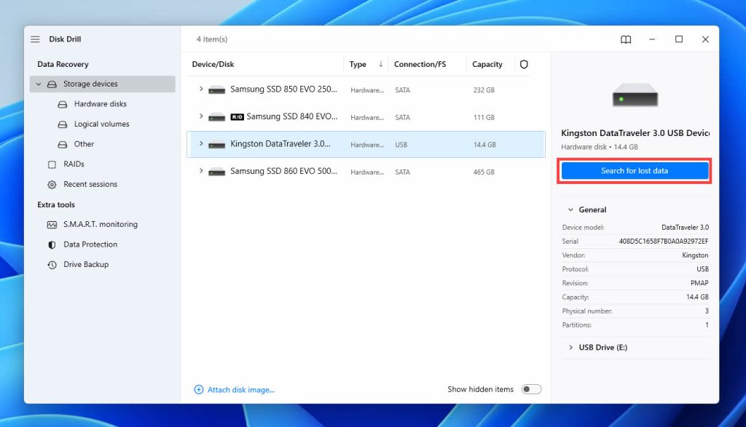Image resolution: width=746 pixels, height=427 pixels.
Task: Click the large drive image in details panel
Action: point(635,95)
